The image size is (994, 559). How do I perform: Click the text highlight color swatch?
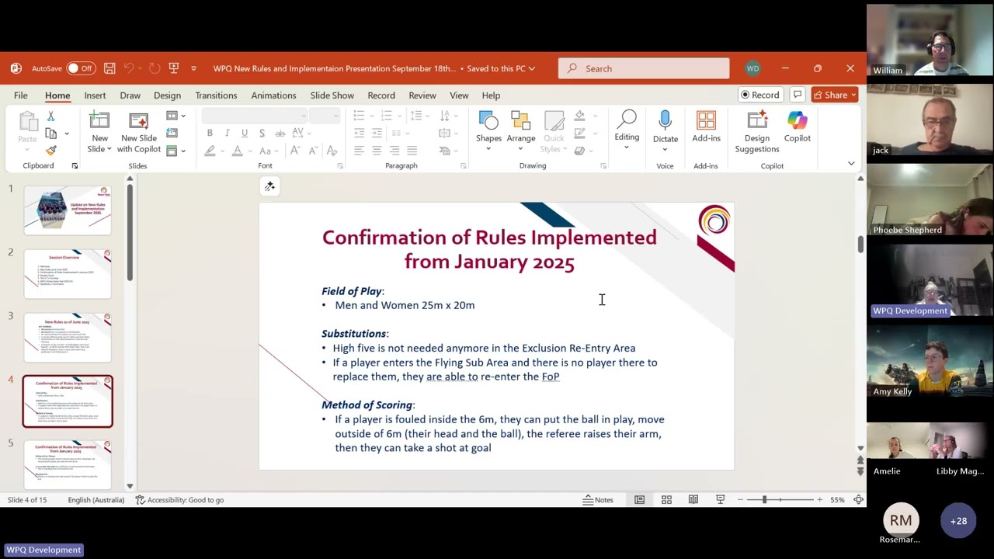[x=210, y=151]
